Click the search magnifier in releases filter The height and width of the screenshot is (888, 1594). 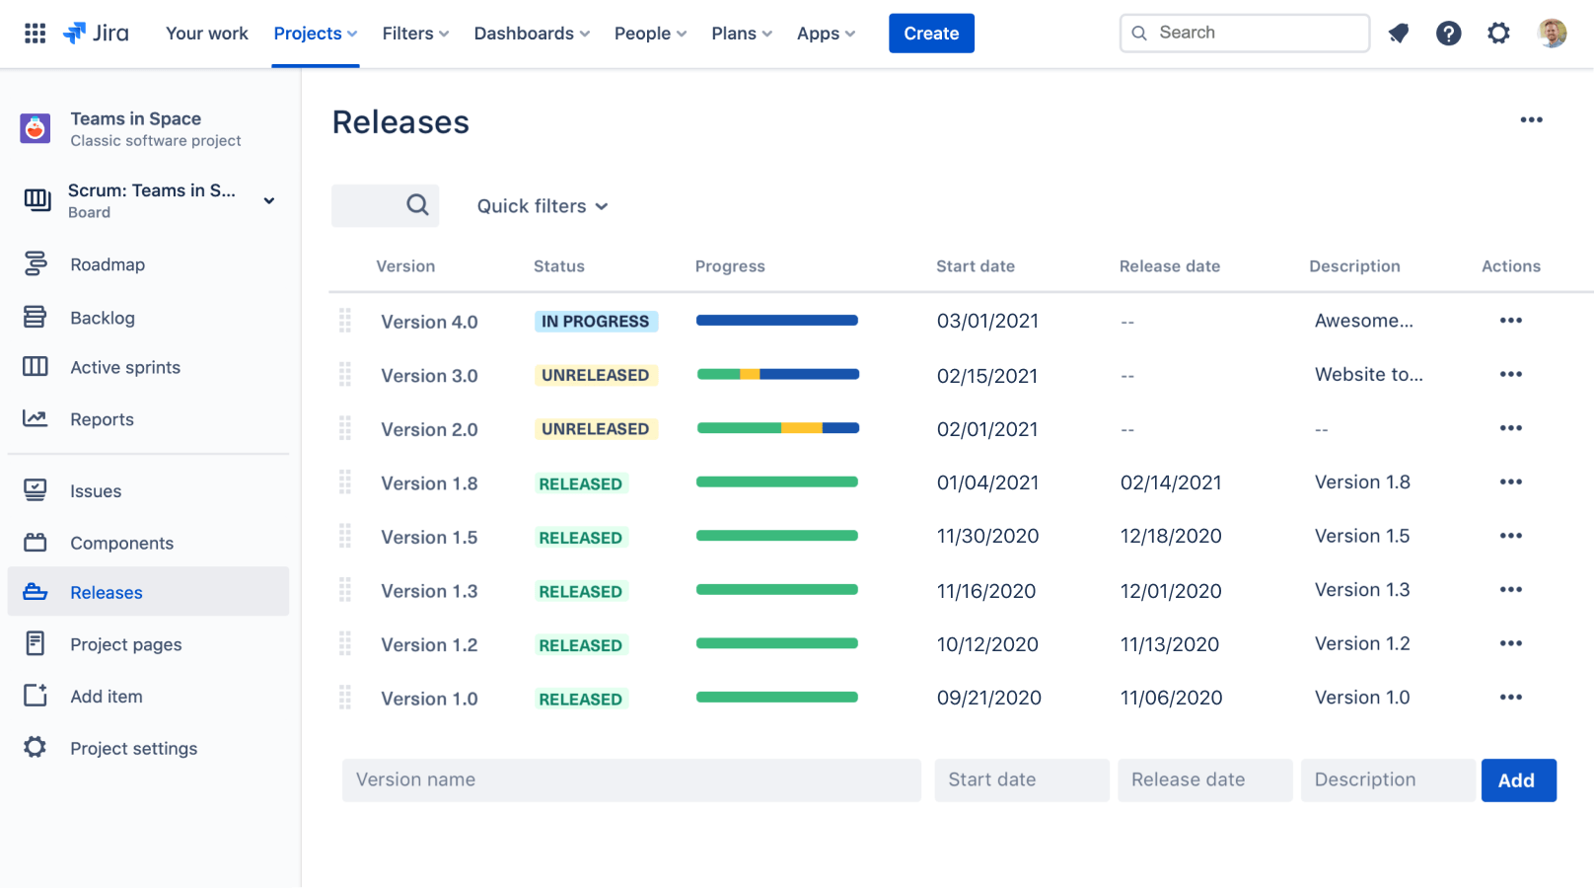[x=417, y=205]
